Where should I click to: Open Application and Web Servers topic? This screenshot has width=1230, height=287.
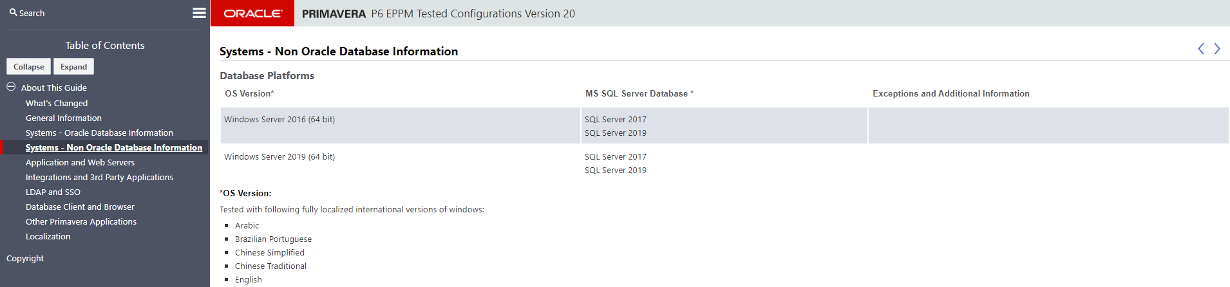click(80, 162)
